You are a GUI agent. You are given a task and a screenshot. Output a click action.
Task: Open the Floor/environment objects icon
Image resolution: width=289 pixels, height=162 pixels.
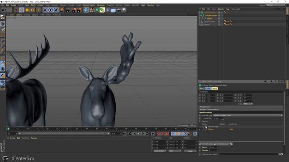click(x=113, y=10)
